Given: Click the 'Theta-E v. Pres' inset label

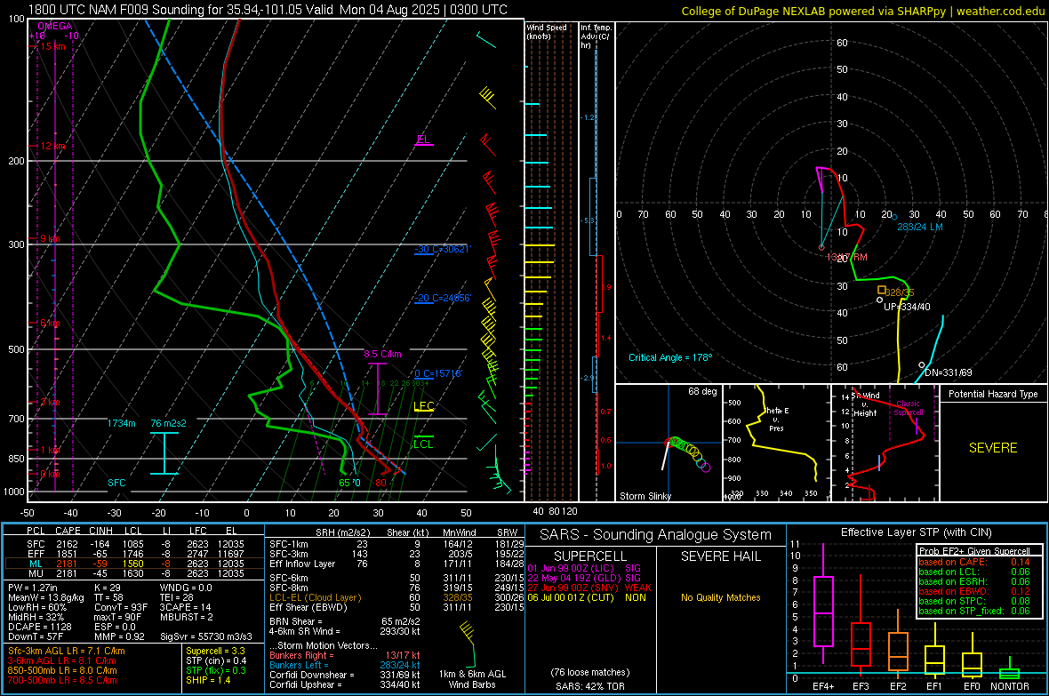Looking at the screenshot, I should 777,420.
